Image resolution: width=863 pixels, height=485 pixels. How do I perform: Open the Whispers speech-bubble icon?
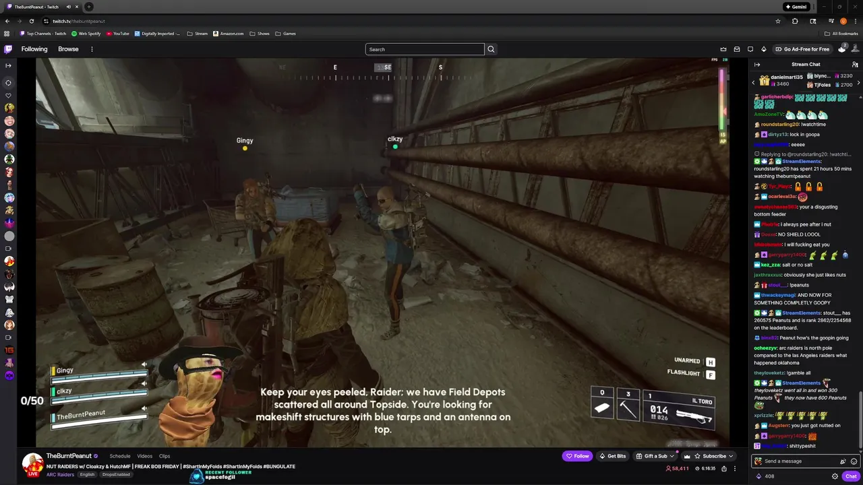[x=750, y=49]
